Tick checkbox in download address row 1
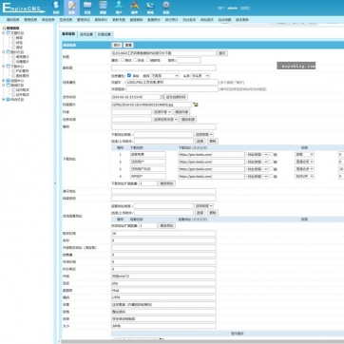 click(271, 154)
